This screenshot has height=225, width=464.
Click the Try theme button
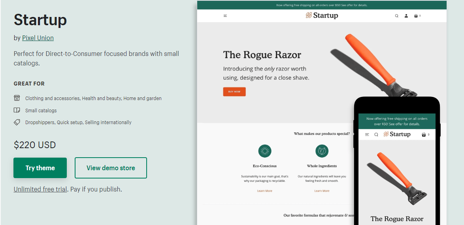click(40, 168)
